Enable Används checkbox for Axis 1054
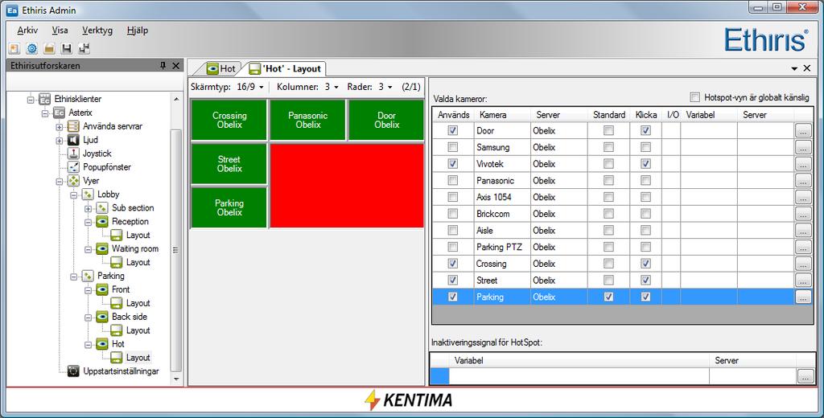 [452, 197]
